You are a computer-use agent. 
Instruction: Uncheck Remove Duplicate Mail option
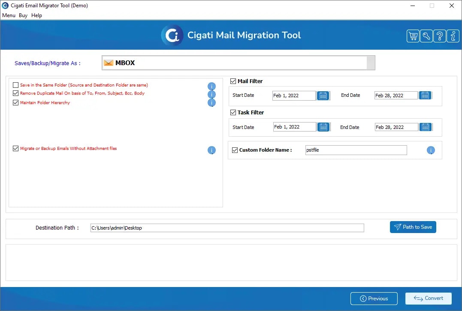point(15,93)
